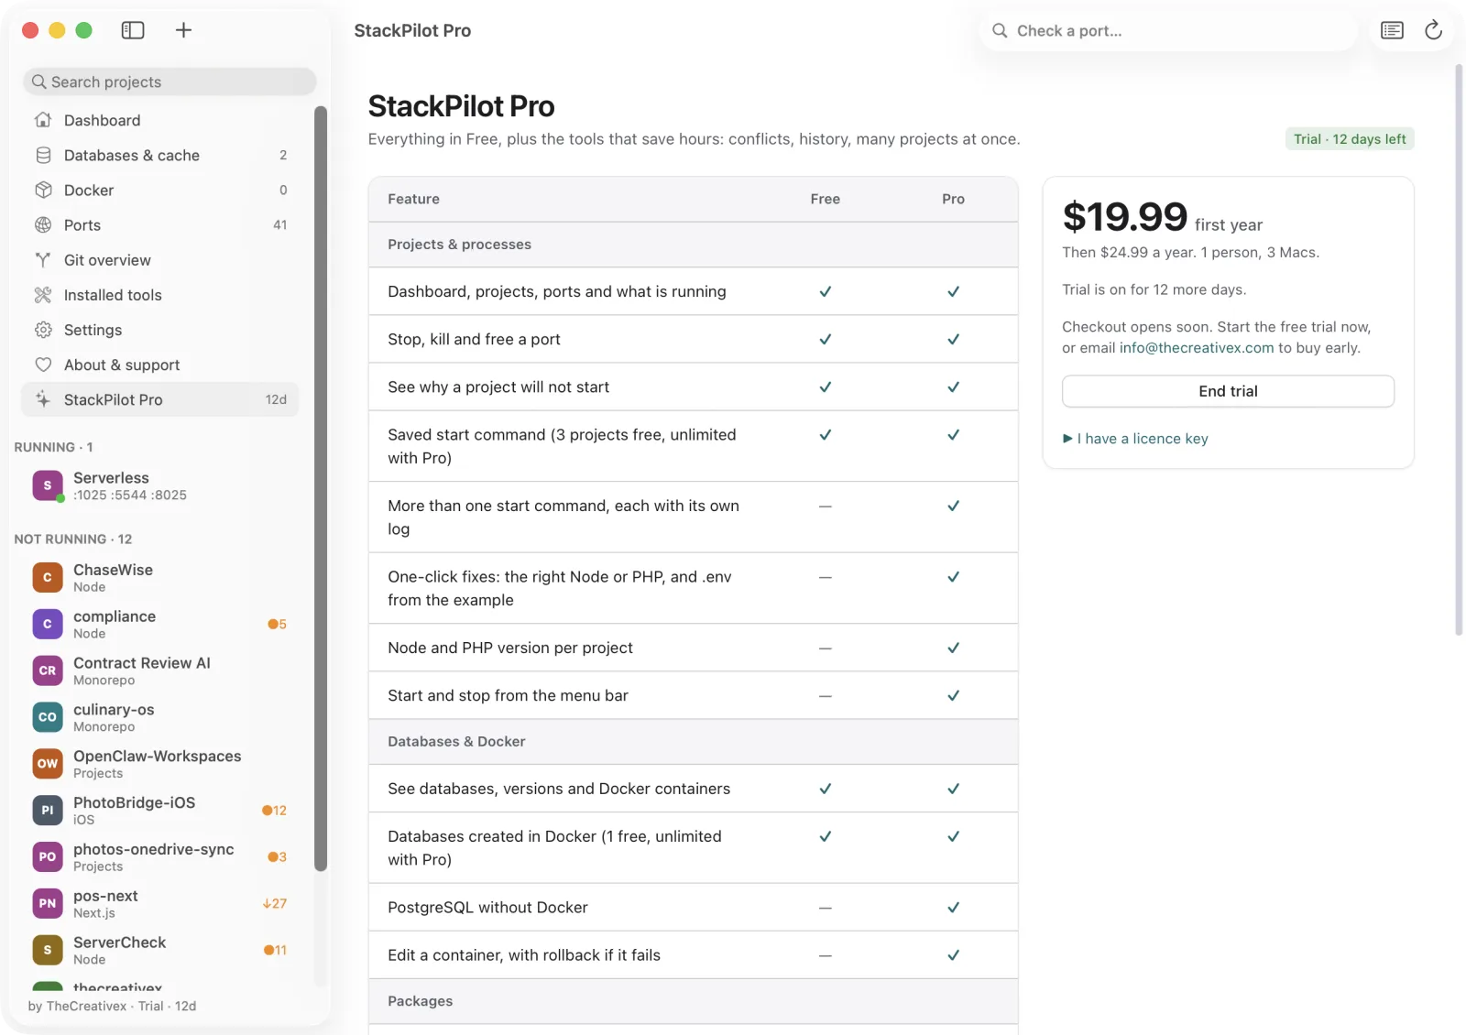Select the PhotoBridge-iOS project avatar
The width and height of the screenshot is (1466, 1035).
[x=48, y=810]
